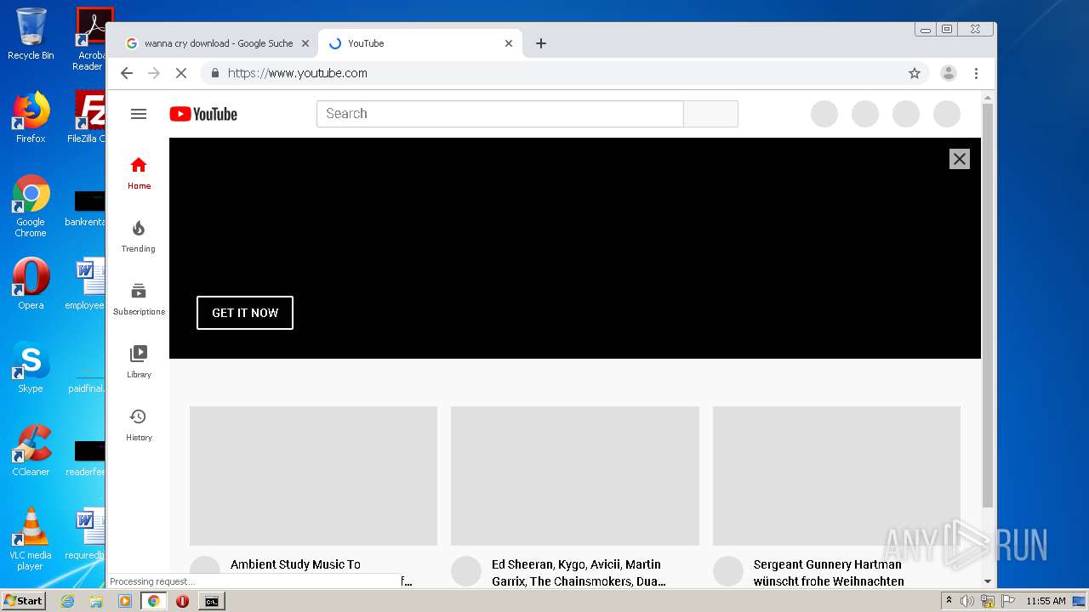
Task: Open History in the sidebar
Action: [x=139, y=425]
